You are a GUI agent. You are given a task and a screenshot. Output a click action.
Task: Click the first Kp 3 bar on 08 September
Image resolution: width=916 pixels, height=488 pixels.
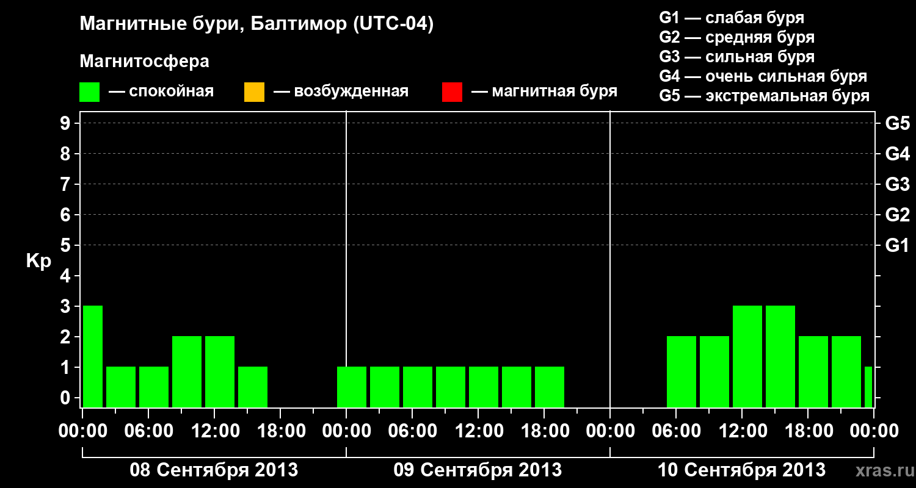pos(93,356)
